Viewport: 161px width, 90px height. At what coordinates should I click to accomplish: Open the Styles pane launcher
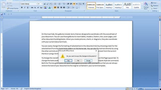(148, 11)
